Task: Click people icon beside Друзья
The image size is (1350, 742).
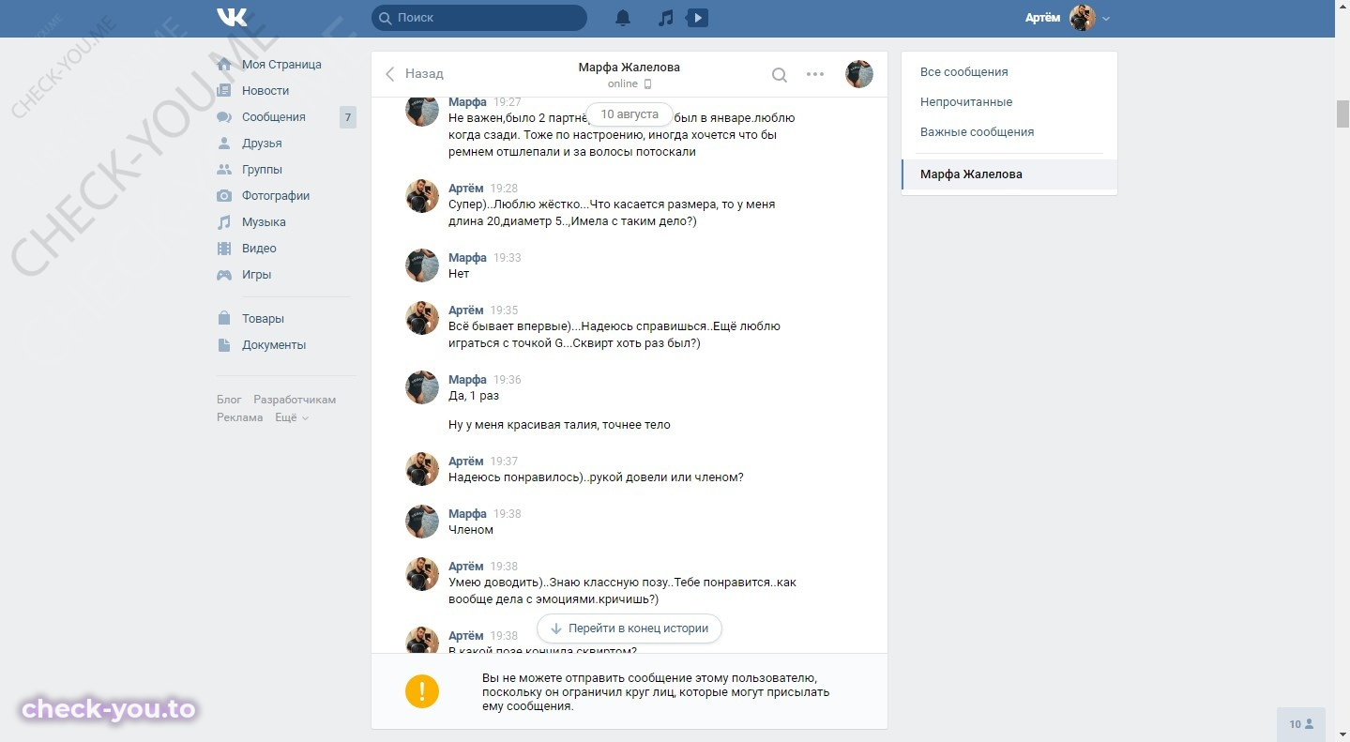Action: [224, 144]
